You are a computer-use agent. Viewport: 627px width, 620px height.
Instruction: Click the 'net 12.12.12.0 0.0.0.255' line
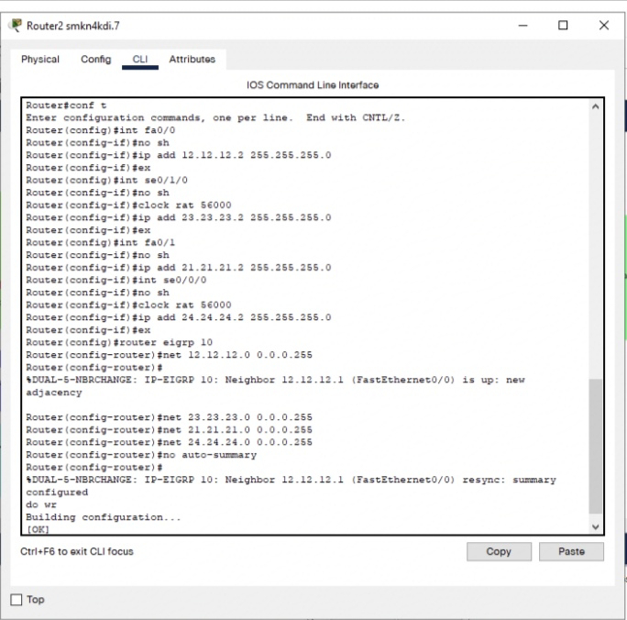(x=170, y=355)
